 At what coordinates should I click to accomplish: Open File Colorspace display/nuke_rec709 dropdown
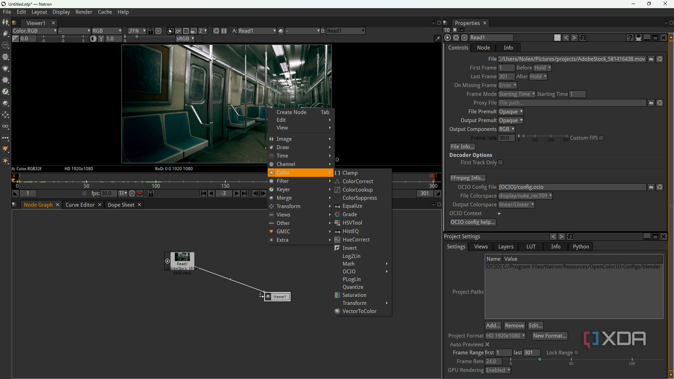(x=525, y=196)
